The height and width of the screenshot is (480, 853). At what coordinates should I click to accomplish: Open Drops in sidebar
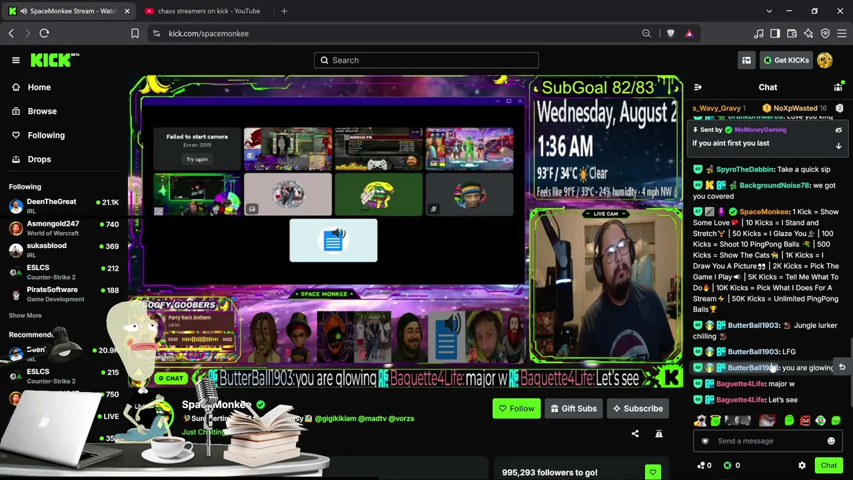point(64,159)
